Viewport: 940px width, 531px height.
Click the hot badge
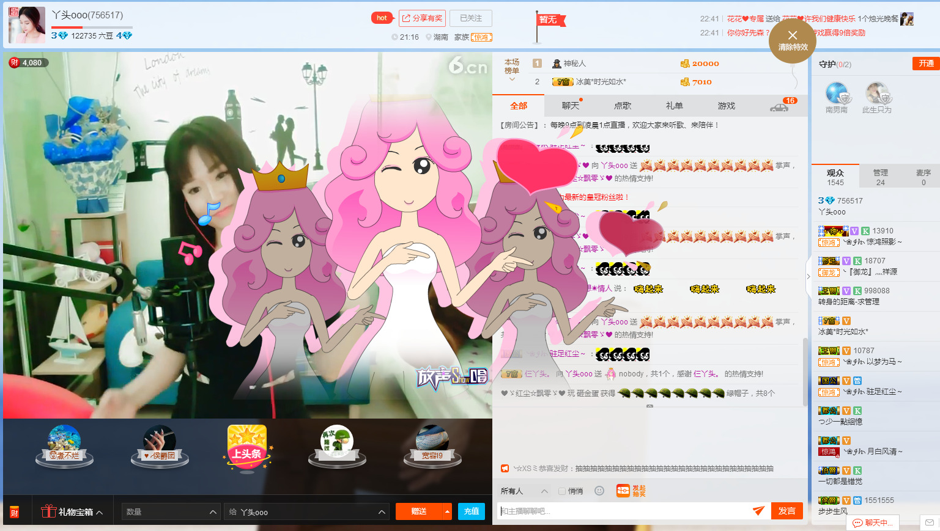pos(382,18)
